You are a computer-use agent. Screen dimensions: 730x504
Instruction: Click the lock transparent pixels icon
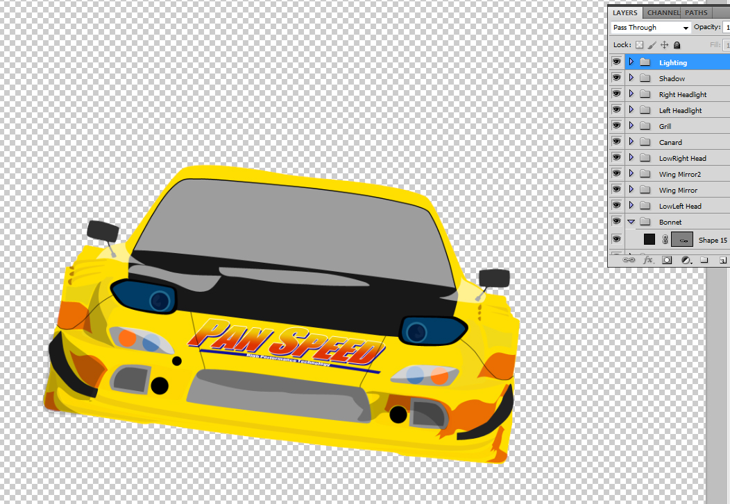(x=640, y=45)
